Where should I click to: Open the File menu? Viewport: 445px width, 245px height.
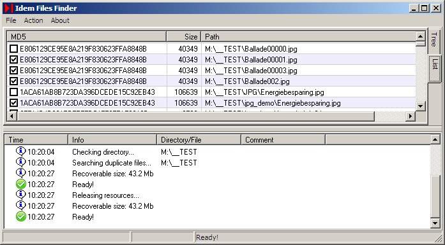pyautogui.click(x=11, y=20)
